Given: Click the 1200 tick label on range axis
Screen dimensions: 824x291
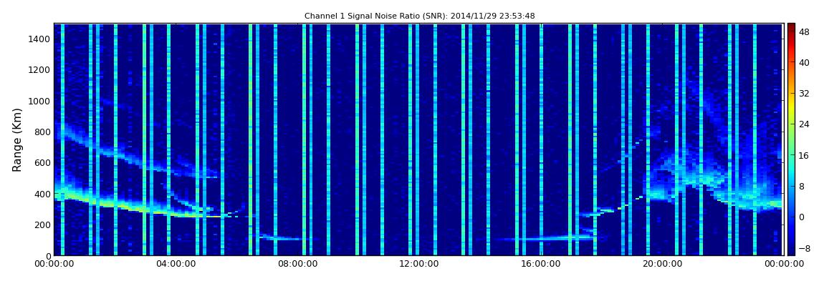Looking at the screenshot, I should (39, 70).
